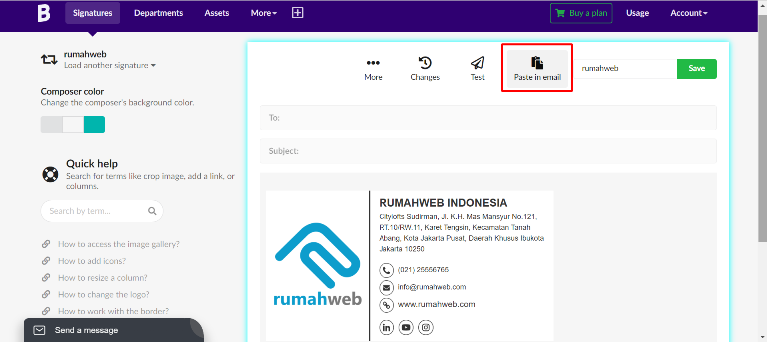Select the teal composer color swatch
This screenshot has width=767, height=342.
(94, 125)
